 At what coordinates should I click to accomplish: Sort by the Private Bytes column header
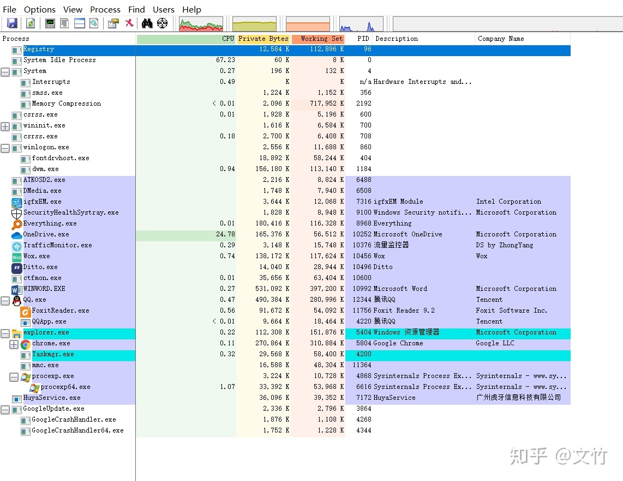pos(263,39)
